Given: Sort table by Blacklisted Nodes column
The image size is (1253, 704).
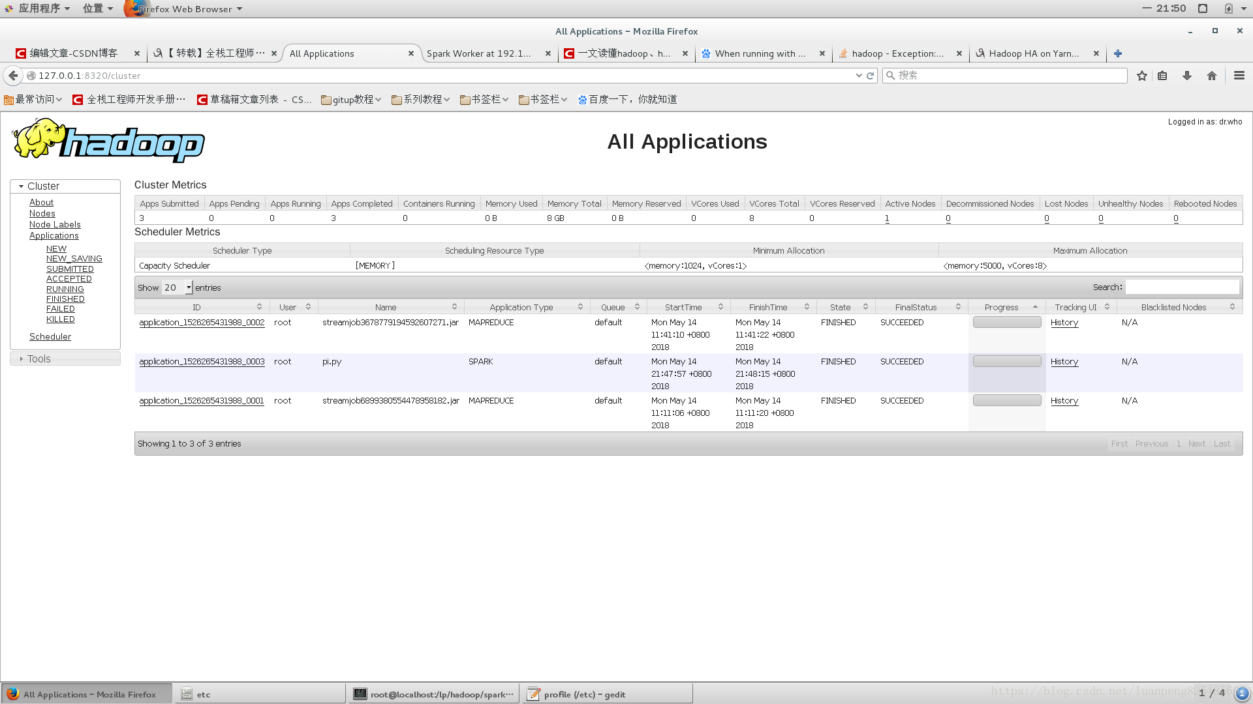Looking at the screenshot, I should [x=1232, y=307].
